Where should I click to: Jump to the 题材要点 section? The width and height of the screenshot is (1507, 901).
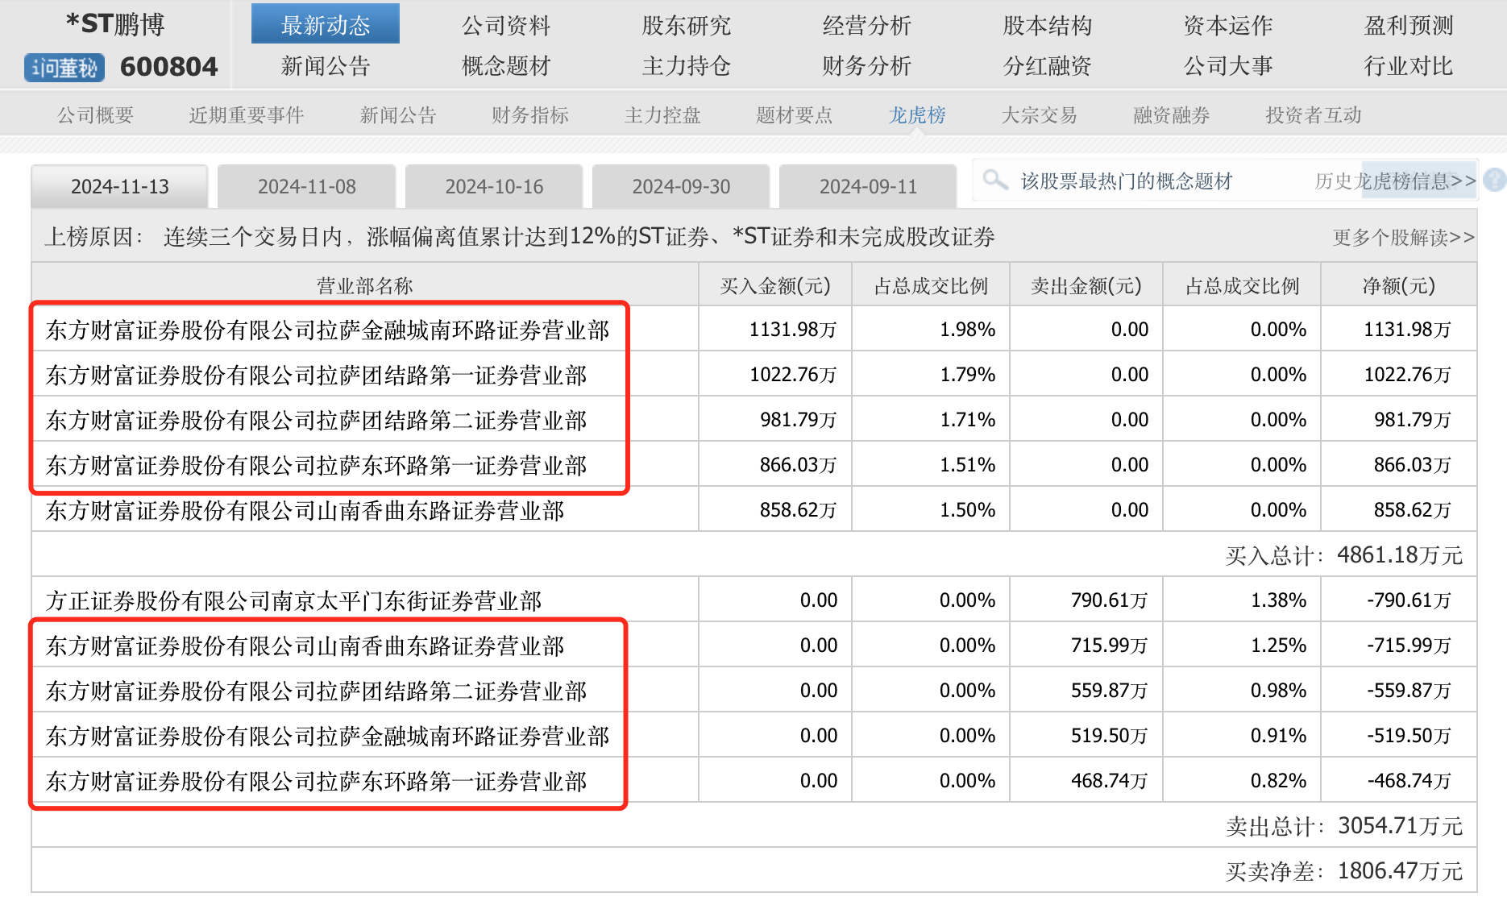point(795,115)
